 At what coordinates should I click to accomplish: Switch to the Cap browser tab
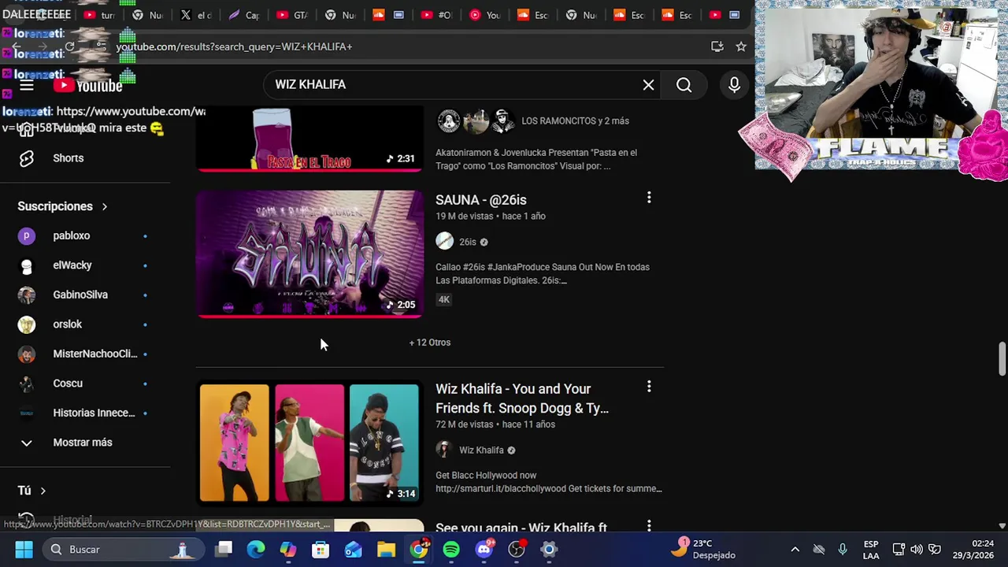point(244,15)
